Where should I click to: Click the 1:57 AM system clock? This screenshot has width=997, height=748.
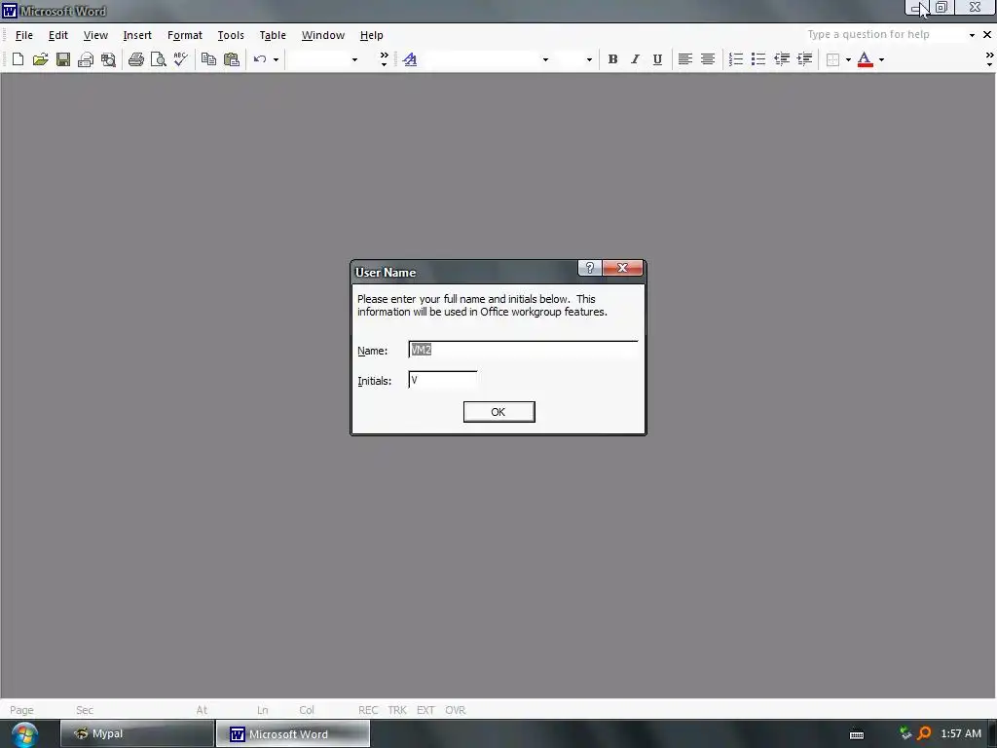(961, 734)
